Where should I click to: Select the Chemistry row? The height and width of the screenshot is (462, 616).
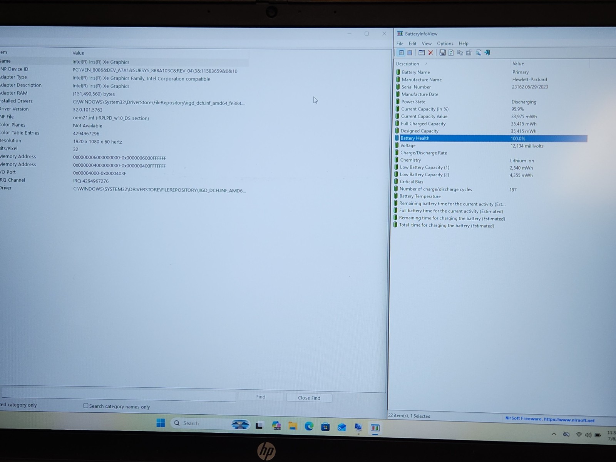pyautogui.click(x=491, y=160)
